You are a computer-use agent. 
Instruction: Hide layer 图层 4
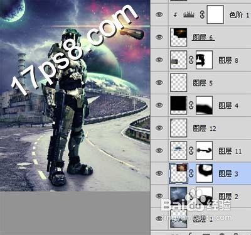[159, 105]
